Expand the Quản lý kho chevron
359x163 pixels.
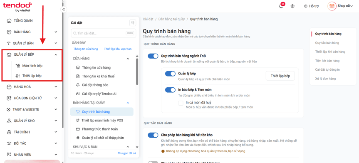[x=56, y=121]
